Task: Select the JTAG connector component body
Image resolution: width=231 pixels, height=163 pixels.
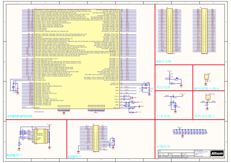Action: [41, 136]
